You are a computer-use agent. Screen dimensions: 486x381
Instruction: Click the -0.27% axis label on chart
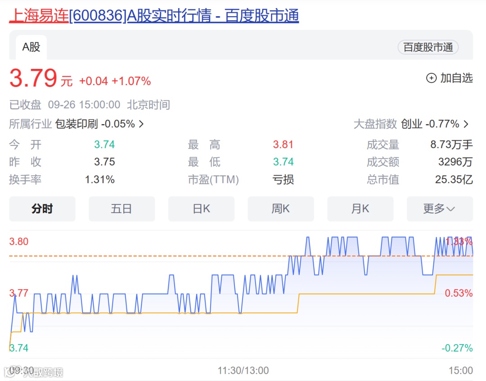pos(457,348)
